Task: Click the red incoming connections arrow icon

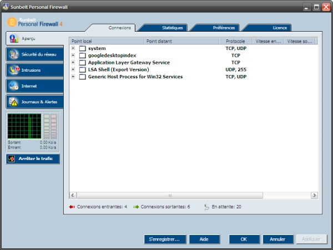Action: coord(72,207)
